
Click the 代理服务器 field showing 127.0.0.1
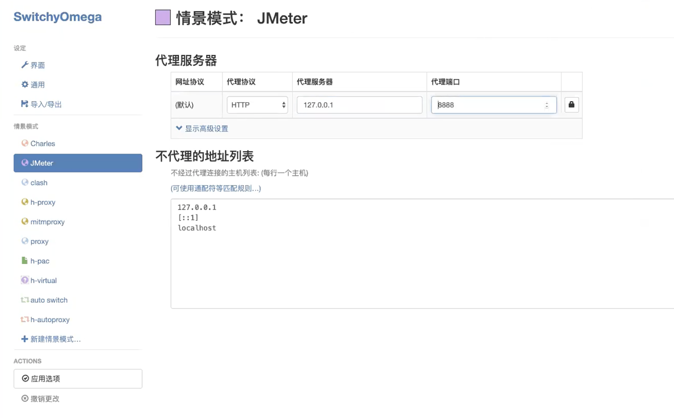[x=360, y=105]
